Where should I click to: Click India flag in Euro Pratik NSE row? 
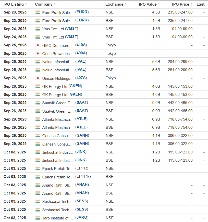pos(38,12)
